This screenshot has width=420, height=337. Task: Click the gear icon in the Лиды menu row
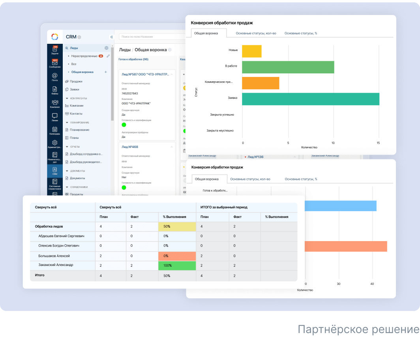click(106, 48)
